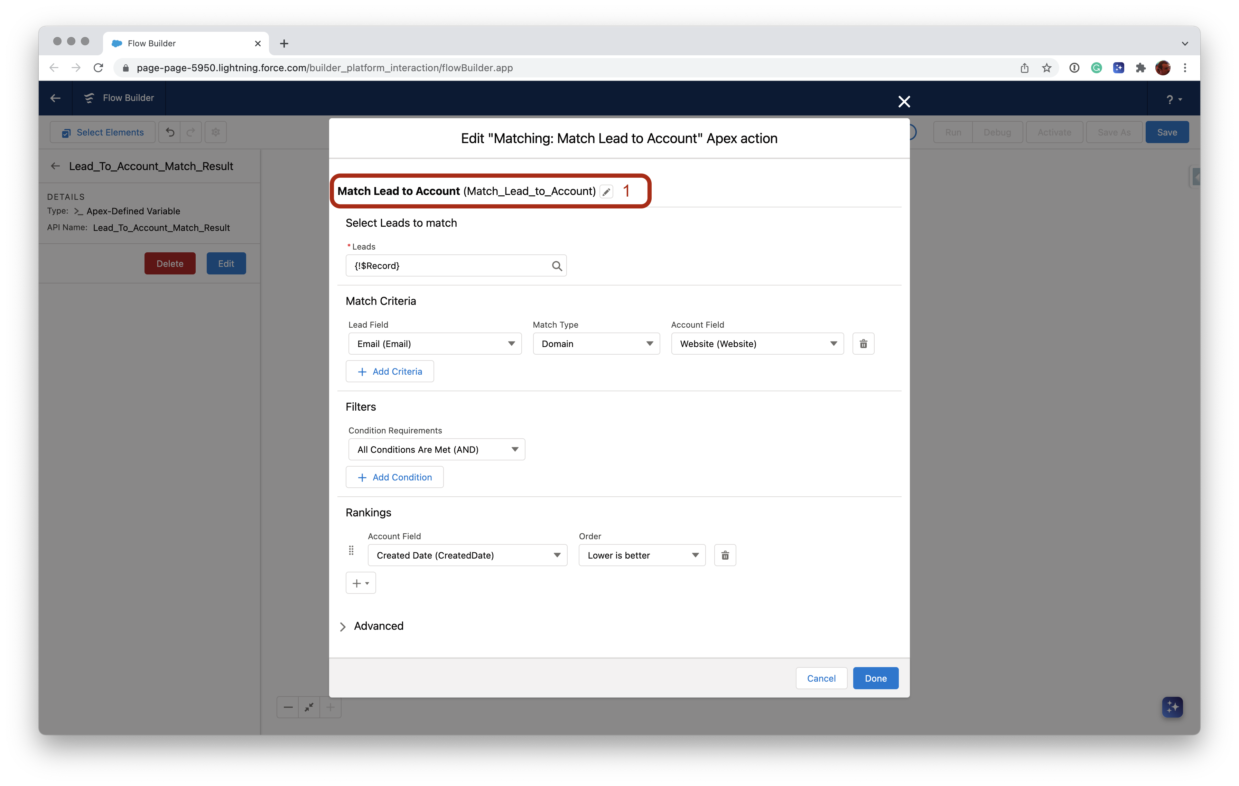The image size is (1239, 786).
Task: Open the Help menu in the header
Action: [x=1174, y=99]
